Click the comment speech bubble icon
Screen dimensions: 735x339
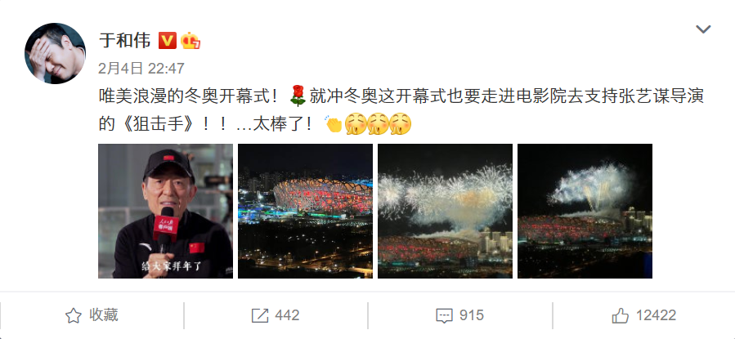(x=444, y=316)
